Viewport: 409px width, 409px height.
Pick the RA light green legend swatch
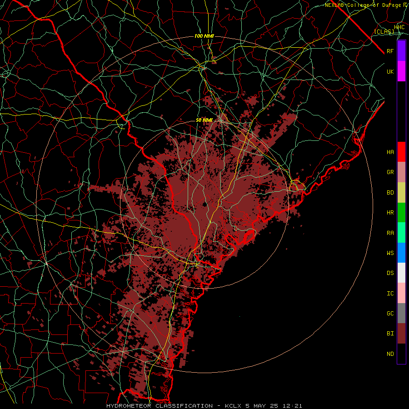point(401,233)
